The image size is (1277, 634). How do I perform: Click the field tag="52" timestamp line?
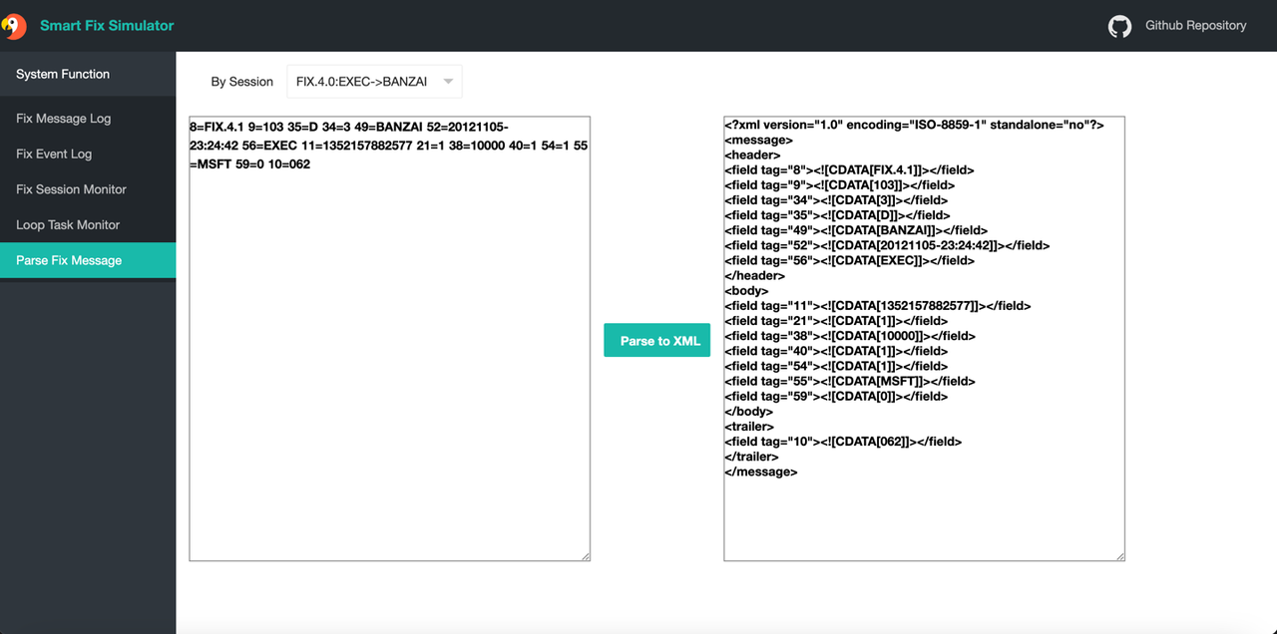coord(887,245)
